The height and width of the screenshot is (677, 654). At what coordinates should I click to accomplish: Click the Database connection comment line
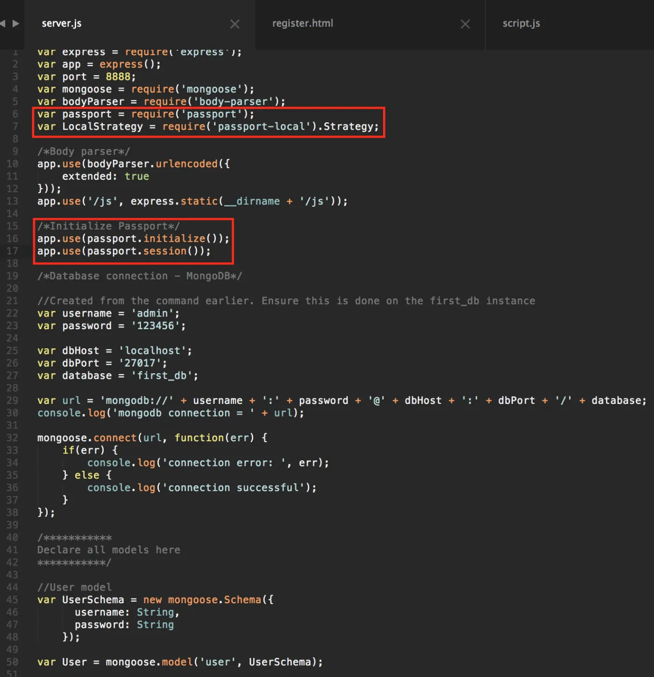pos(140,276)
